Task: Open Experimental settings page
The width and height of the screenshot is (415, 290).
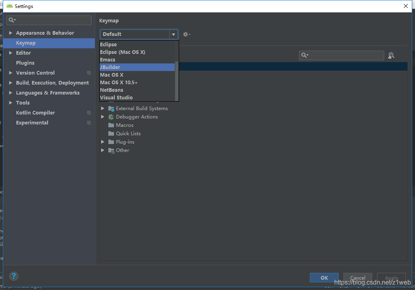Action: point(32,123)
